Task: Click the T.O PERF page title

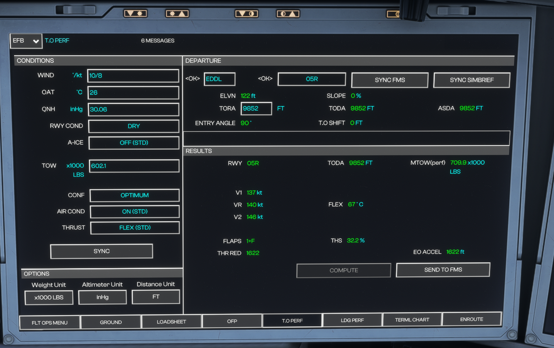Action: pos(57,41)
